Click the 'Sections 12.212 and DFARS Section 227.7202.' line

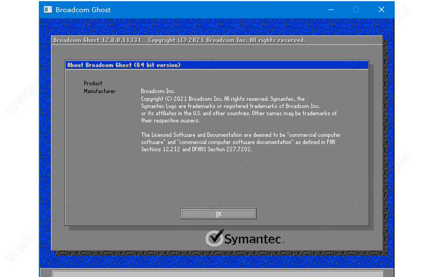196,149
